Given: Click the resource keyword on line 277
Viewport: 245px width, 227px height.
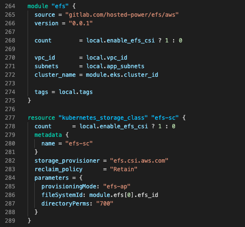Looking at the screenshot, I should [41, 118].
